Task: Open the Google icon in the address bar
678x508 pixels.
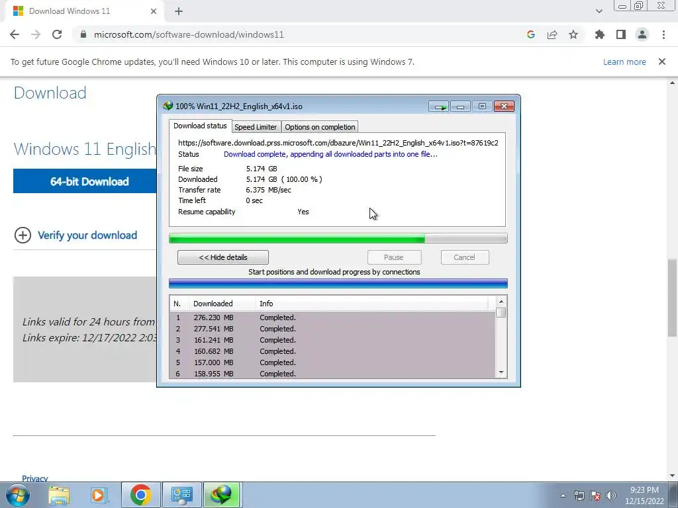Action: [530, 34]
